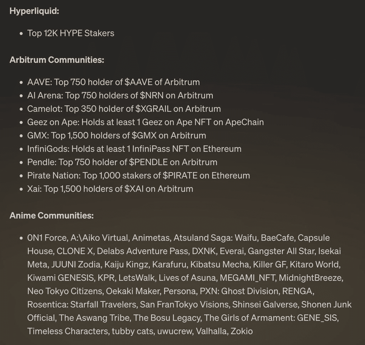The width and height of the screenshot is (365, 345).
Task: Click the Zokio text
Action: click(241, 331)
